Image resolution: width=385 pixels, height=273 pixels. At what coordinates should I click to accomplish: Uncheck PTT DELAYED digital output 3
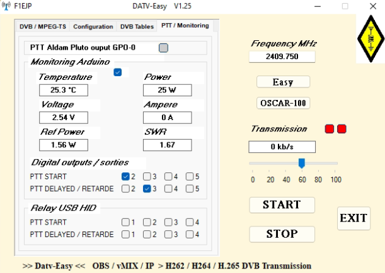tap(147, 188)
